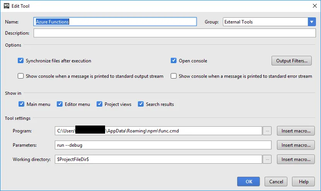
Task: Click the Program path field
Action: pyautogui.click(x=158, y=131)
